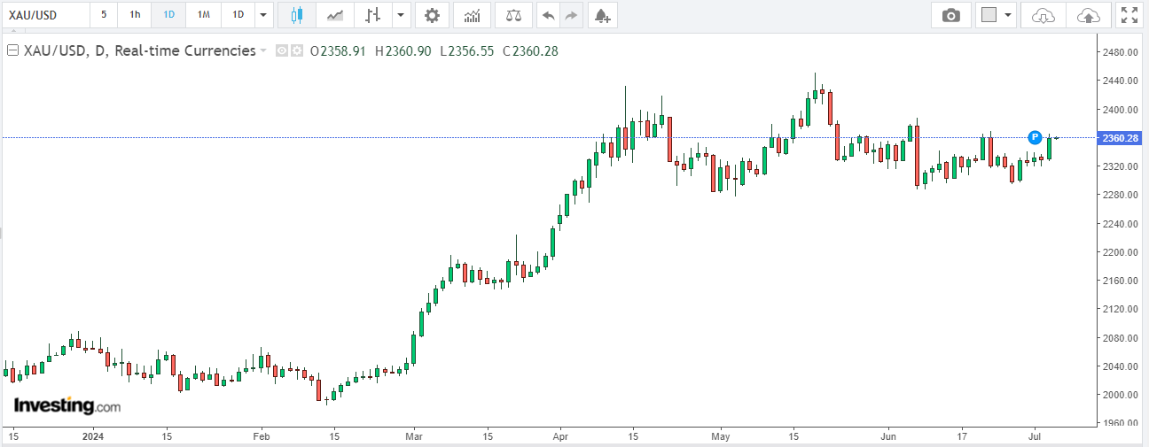Click the 2024 label on time axis
The height and width of the screenshot is (447, 1149).
click(93, 436)
